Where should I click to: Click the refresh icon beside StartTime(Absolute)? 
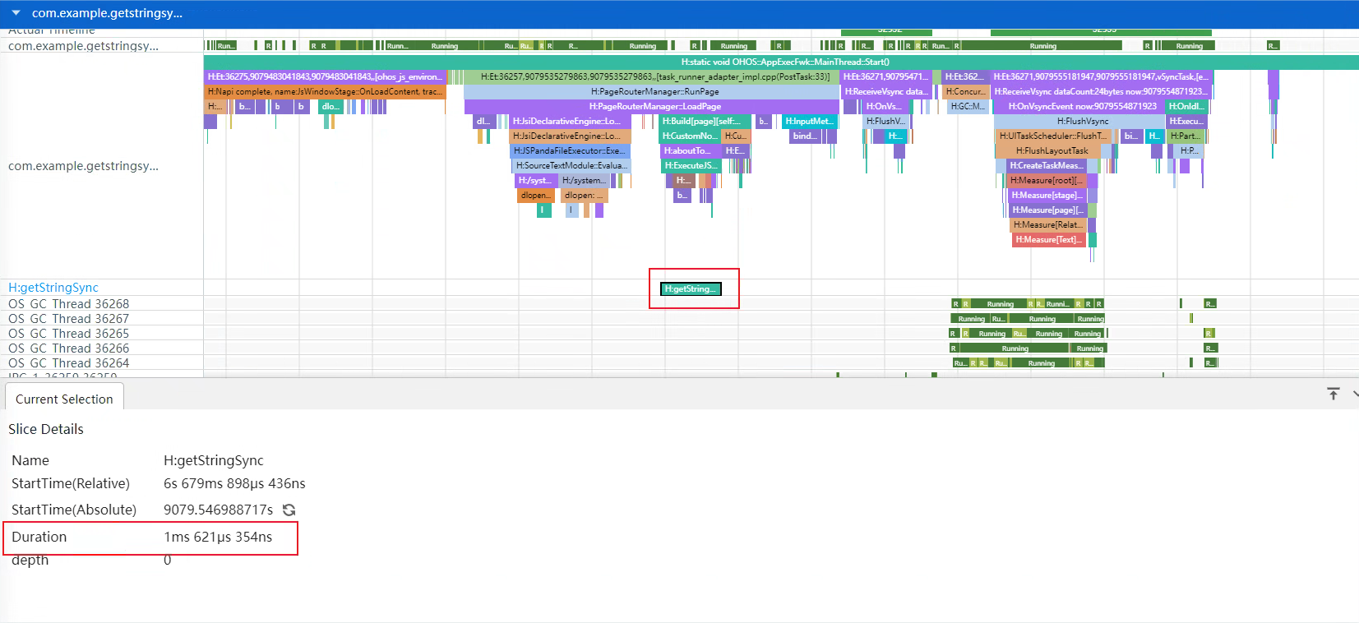(289, 510)
